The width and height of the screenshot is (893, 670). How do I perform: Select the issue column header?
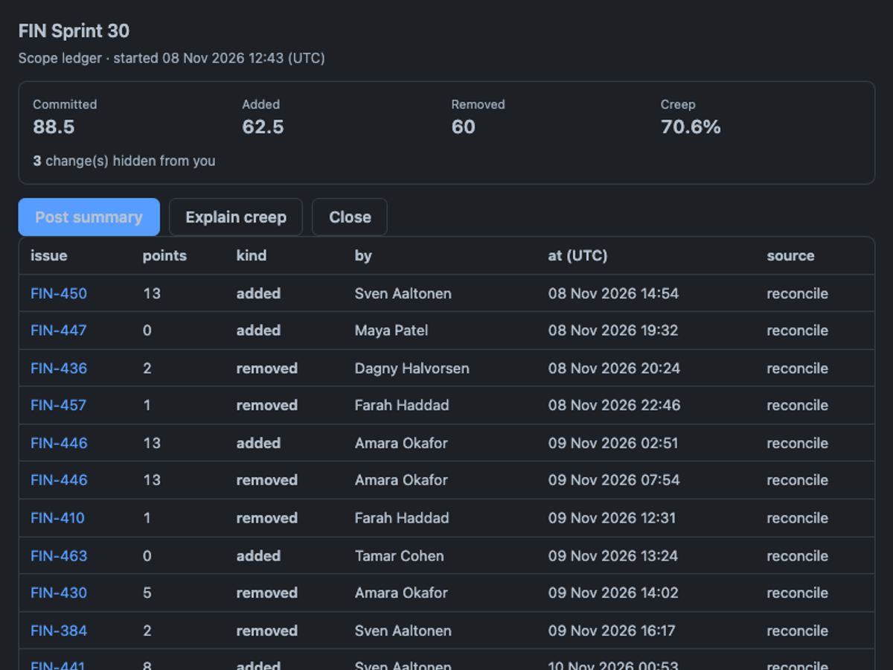[x=49, y=255]
